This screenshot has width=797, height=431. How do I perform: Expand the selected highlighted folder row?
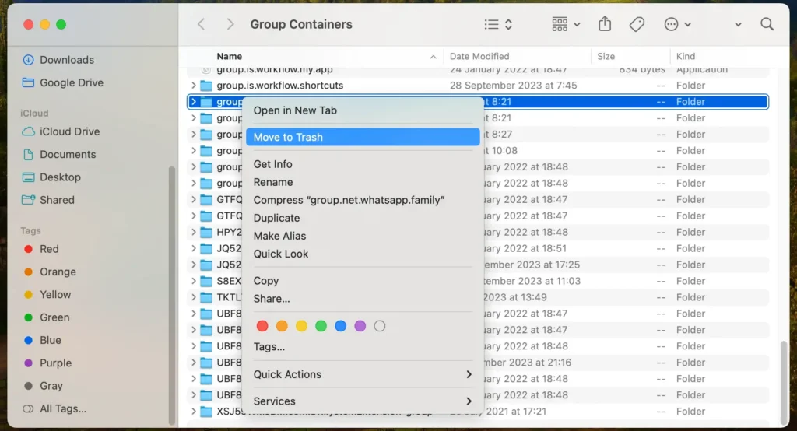point(194,102)
